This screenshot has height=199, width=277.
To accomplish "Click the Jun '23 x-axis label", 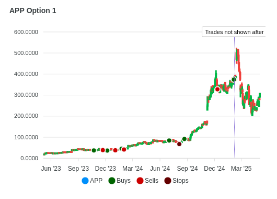I will [x=51, y=169].
